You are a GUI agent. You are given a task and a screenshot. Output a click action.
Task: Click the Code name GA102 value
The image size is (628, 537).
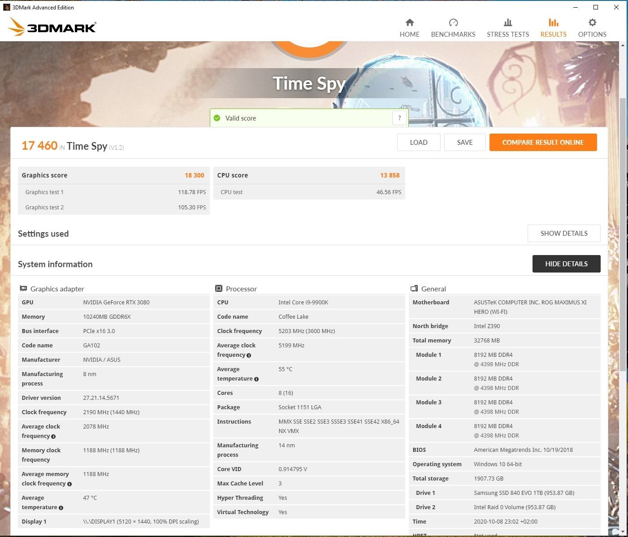[91, 345]
